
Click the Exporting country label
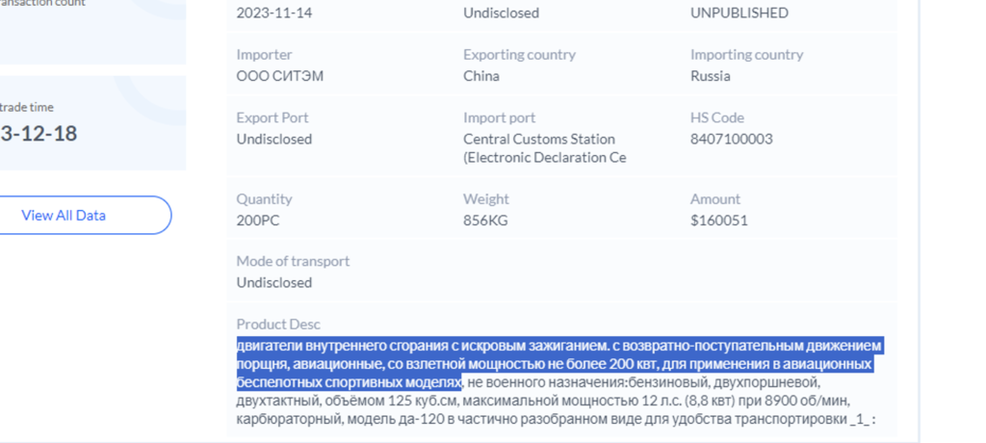click(x=519, y=55)
